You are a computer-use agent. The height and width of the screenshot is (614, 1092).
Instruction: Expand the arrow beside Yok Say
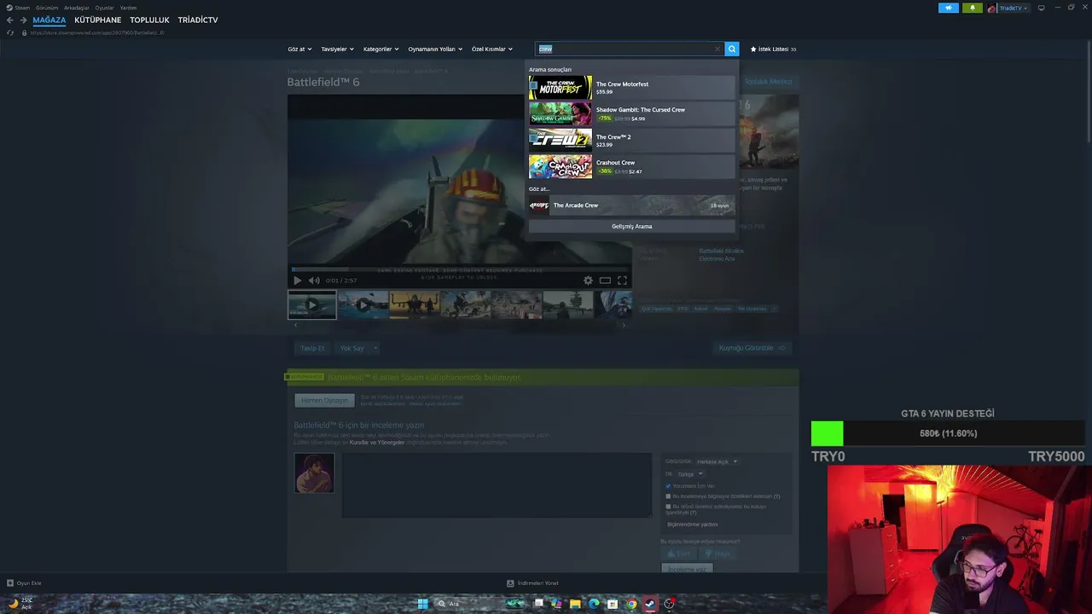click(375, 348)
